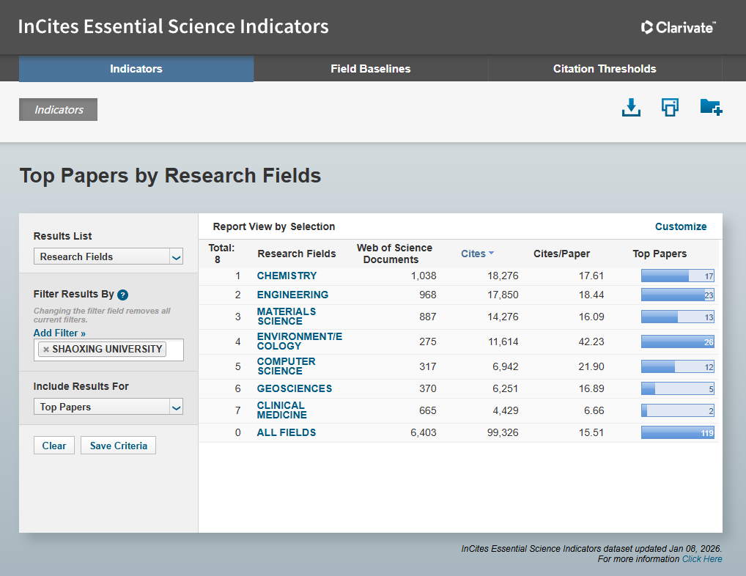This screenshot has width=746, height=576.
Task: Click the Filter Results By help icon
Action: tap(123, 295)
